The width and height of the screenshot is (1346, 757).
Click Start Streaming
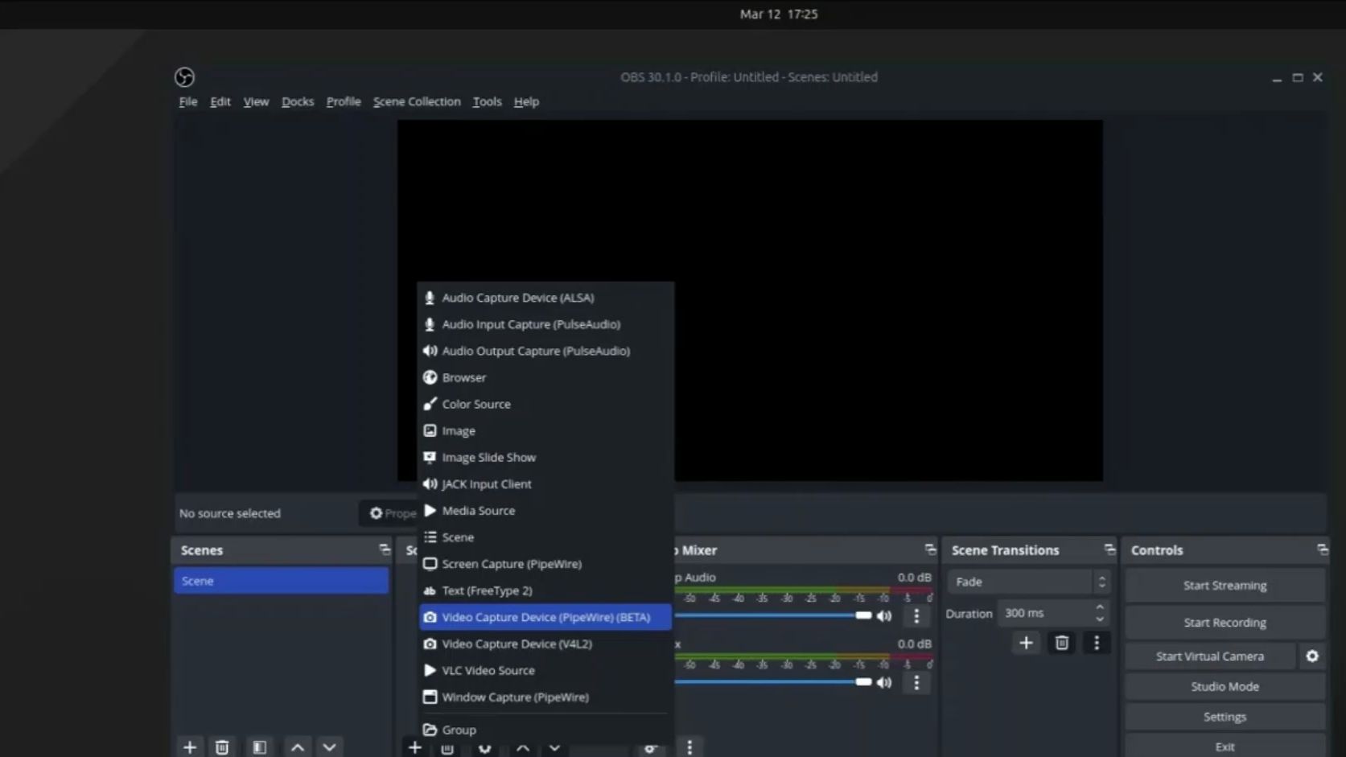pos(1224,585)
